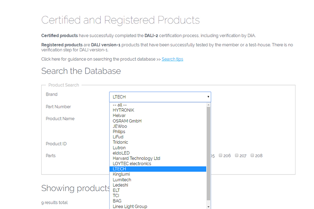Click the Brand field label

tap(51, 94)
